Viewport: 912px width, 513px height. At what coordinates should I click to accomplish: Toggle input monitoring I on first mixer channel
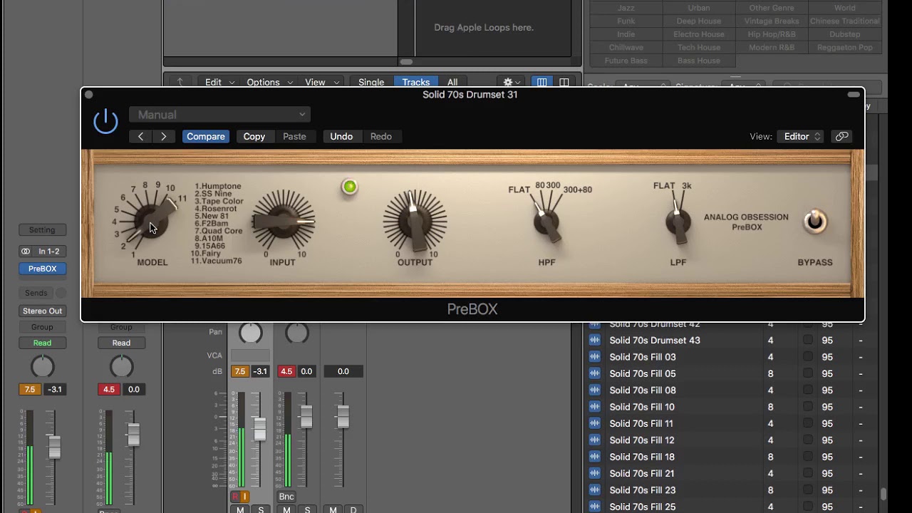click(x=244, y=497)
